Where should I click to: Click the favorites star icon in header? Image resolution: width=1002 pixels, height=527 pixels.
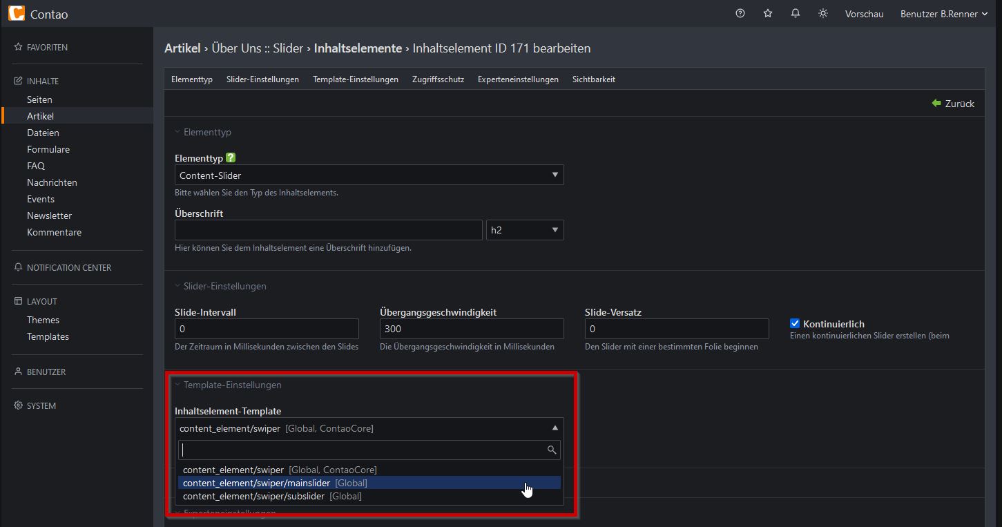click(768, 13)
